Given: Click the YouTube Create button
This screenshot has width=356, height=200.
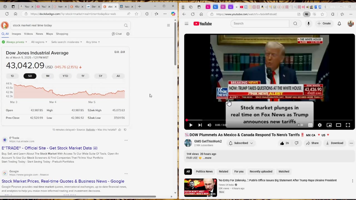Looking at the screenshot, I should click(324, 24).
